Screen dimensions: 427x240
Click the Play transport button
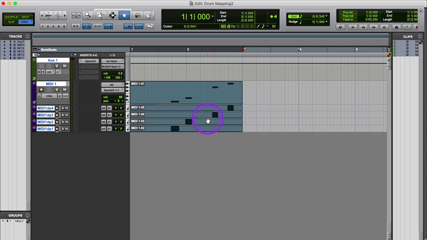click(407, 27)
